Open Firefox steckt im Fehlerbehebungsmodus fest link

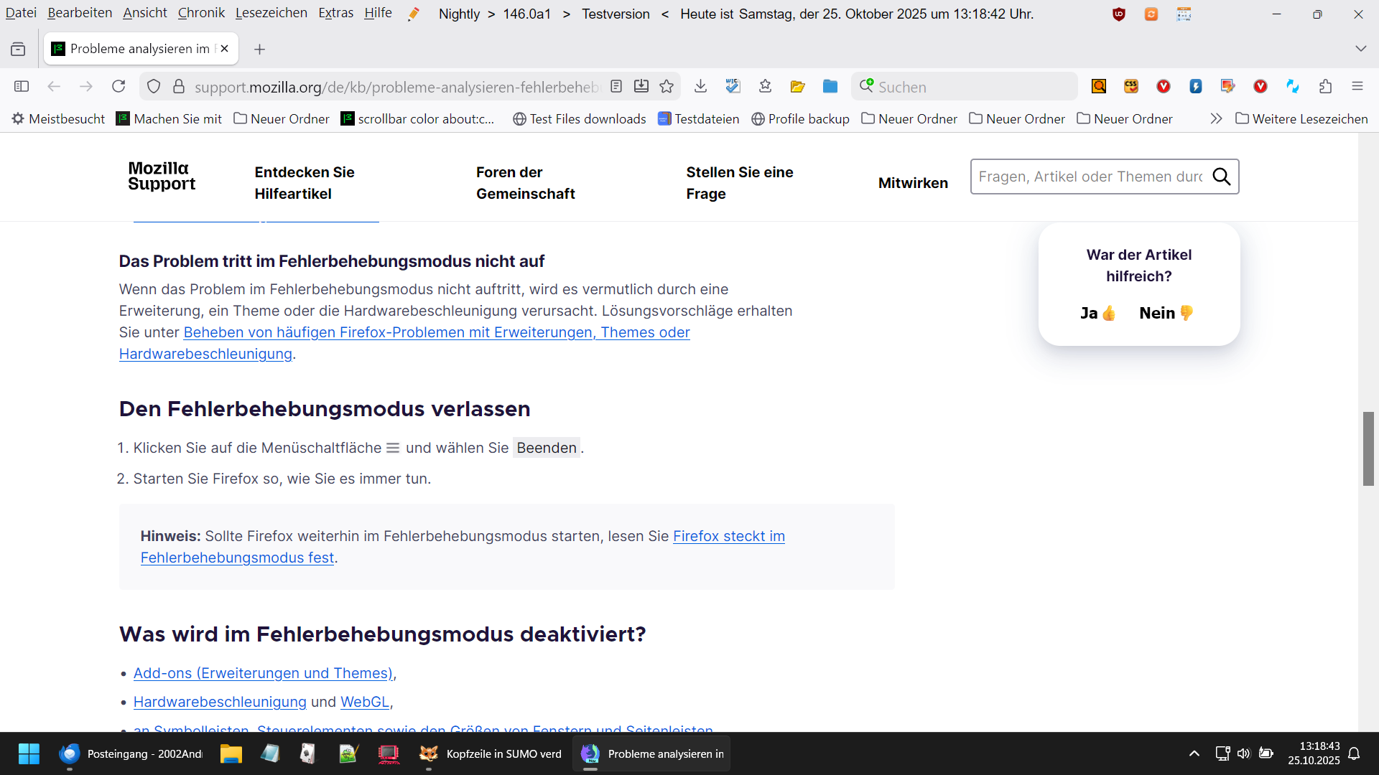point(728,536)
